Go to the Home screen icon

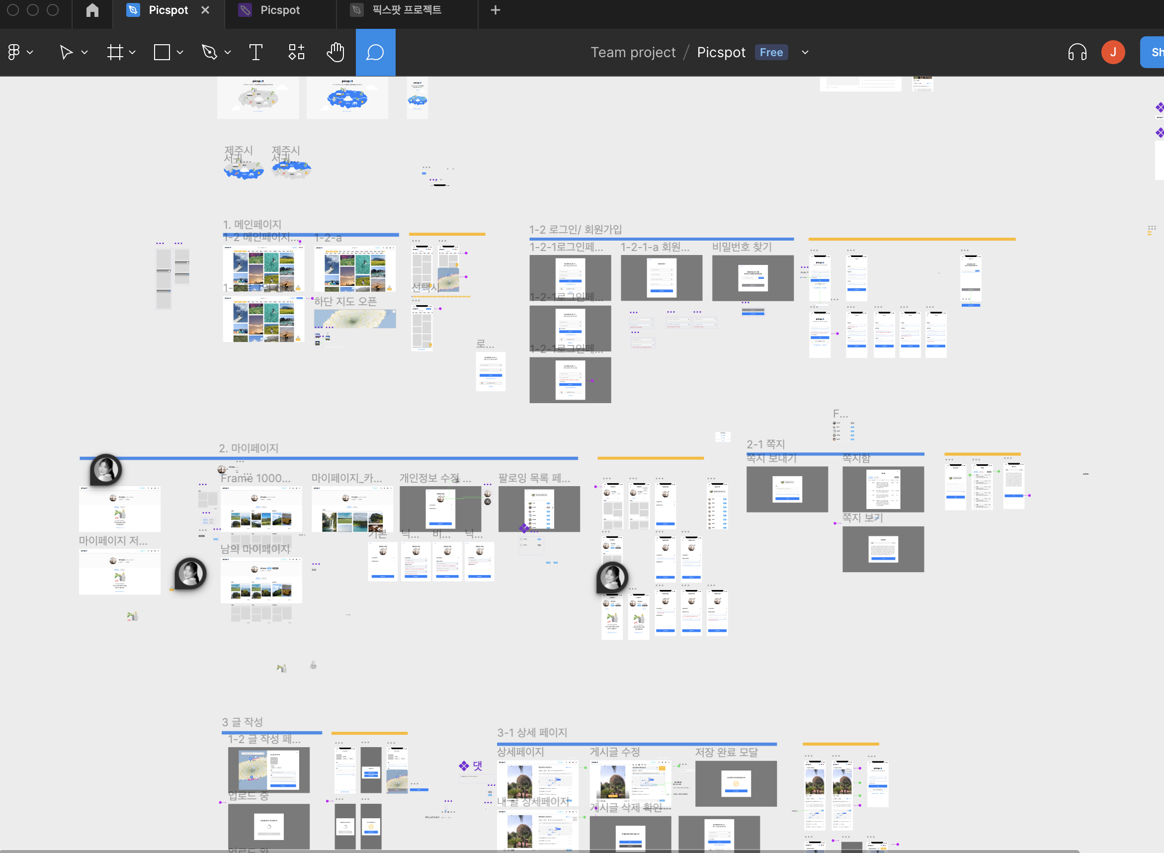point(92,10)
